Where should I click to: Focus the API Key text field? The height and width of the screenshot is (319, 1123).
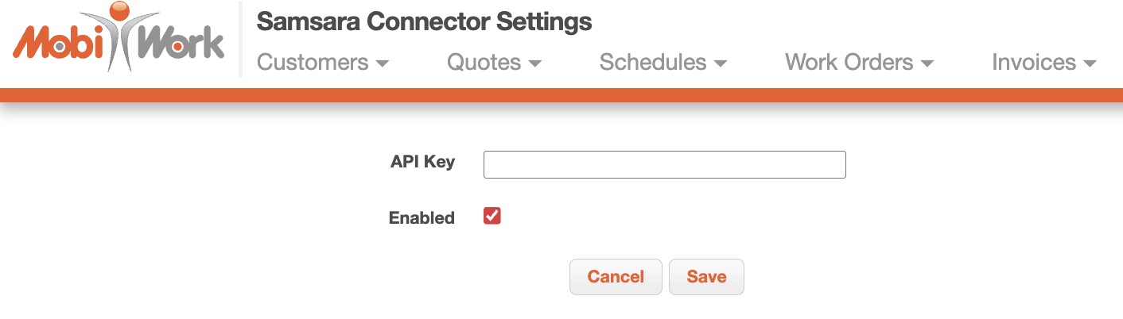664,165
